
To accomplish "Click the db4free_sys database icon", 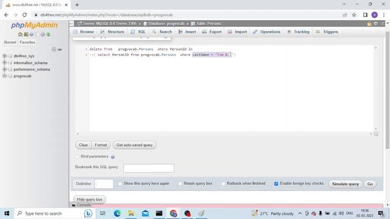I will [x=10, y=56].
